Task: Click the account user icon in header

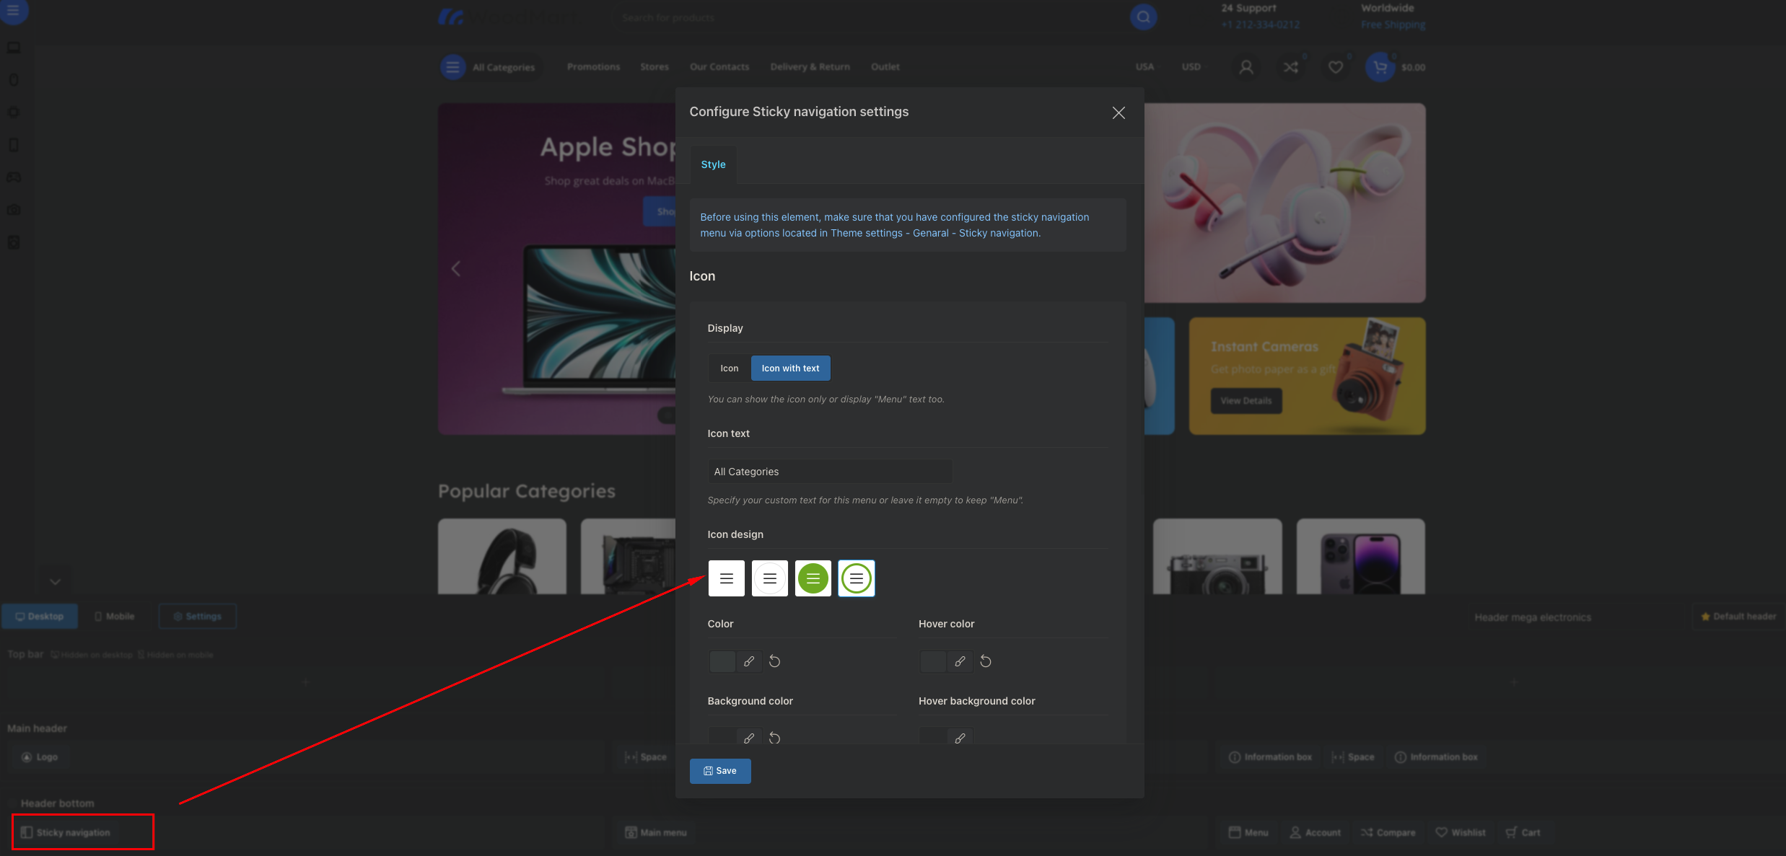Action: tap(1246, 67)
